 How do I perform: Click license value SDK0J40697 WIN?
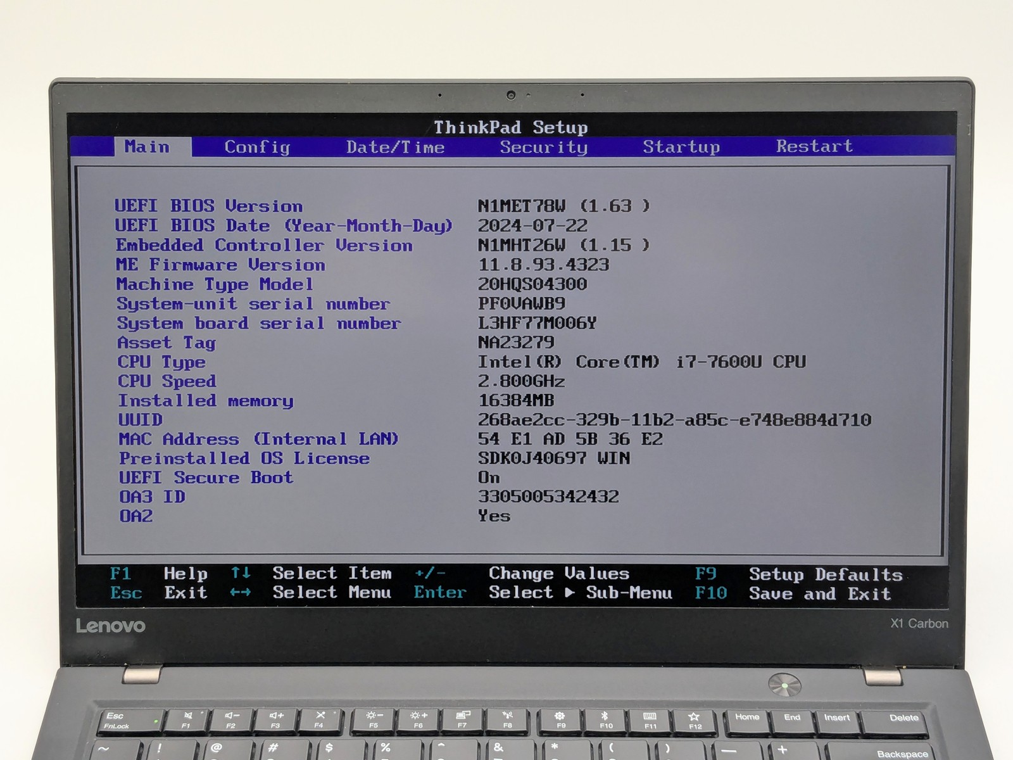pos(554,458)
